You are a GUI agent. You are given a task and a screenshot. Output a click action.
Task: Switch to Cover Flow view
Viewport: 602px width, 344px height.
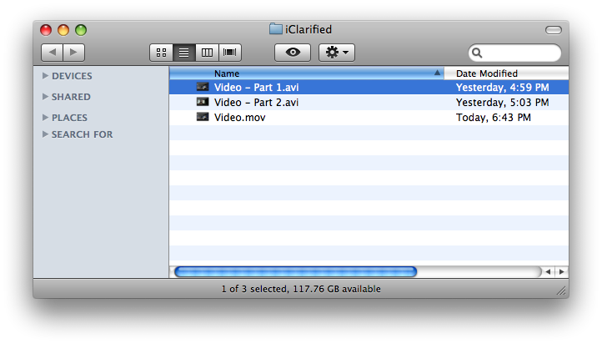point(230,53)
